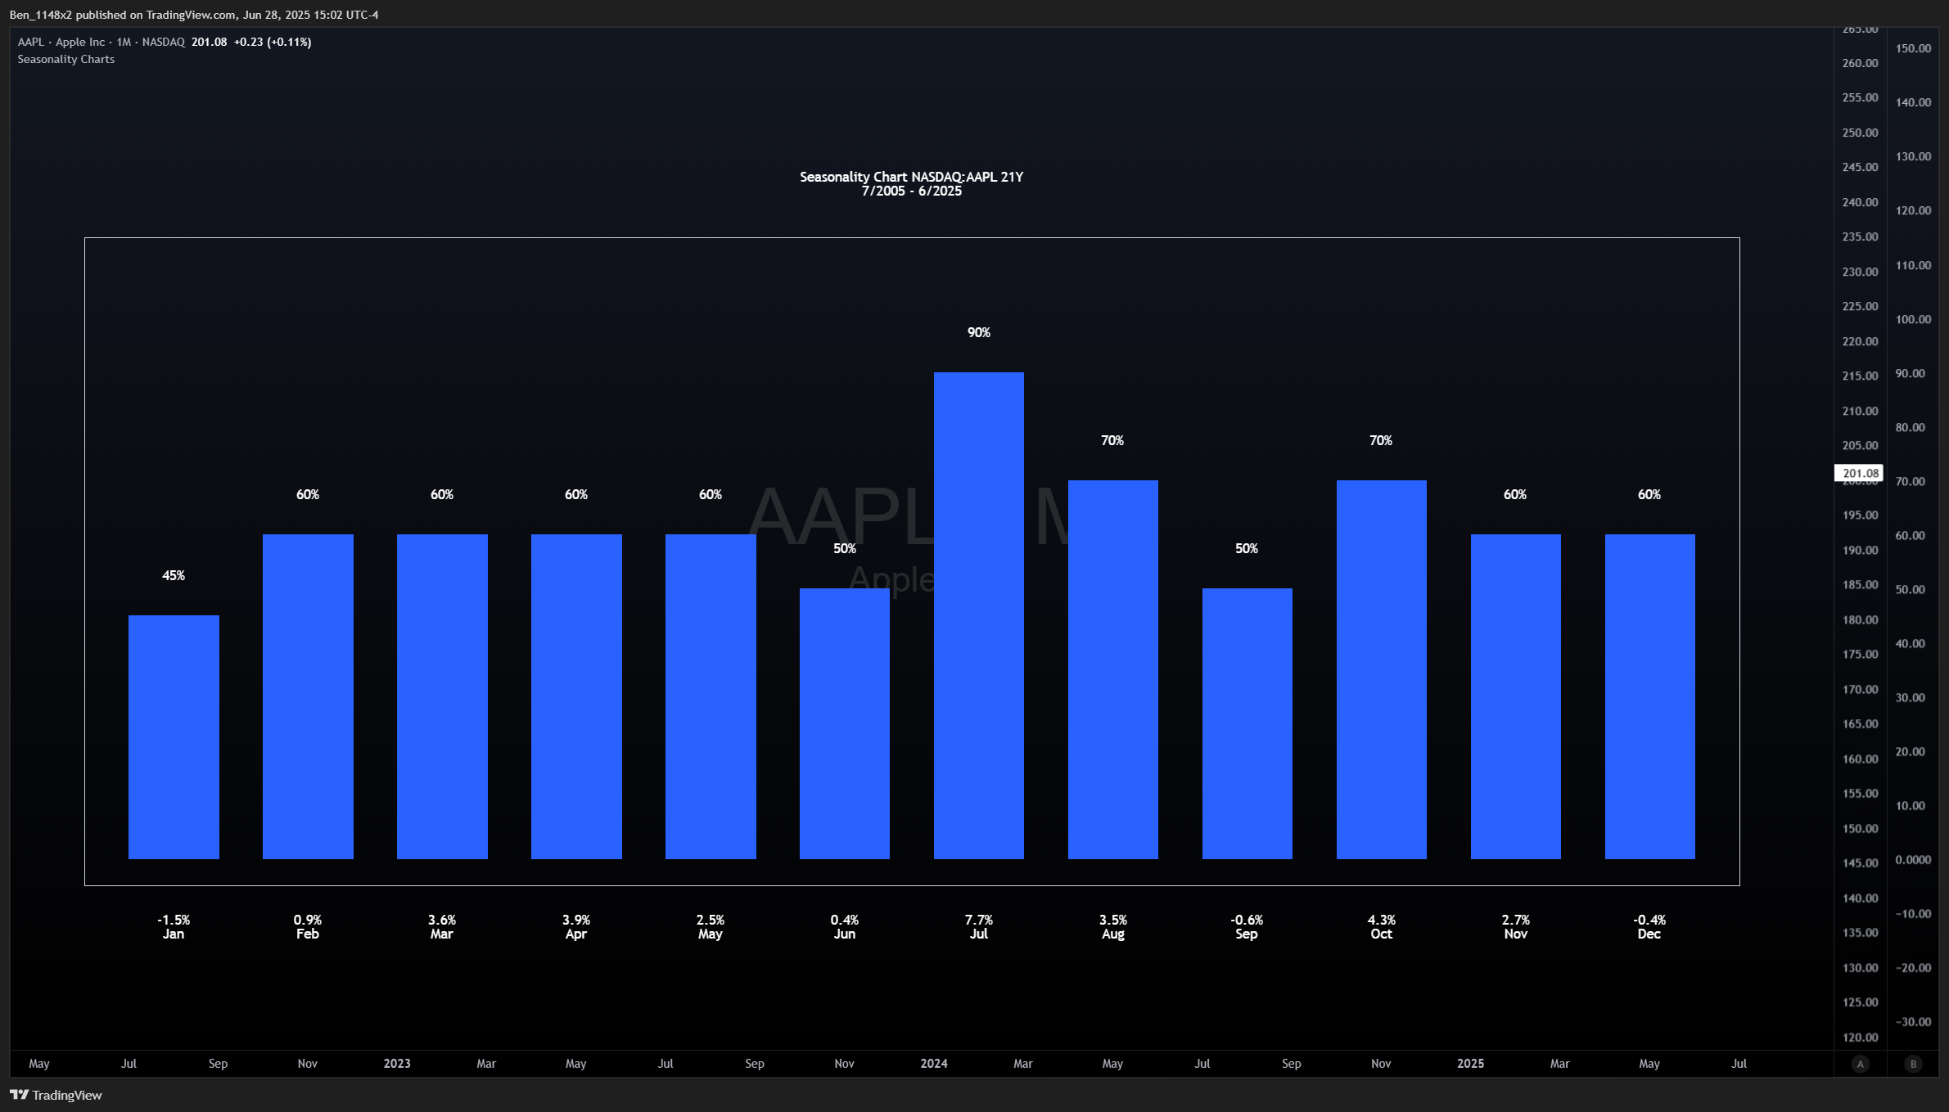Click the Seasonality Charts indicator label
Image resolution: width=1949 pixels, height=1112 pixels.
point(66,59)
